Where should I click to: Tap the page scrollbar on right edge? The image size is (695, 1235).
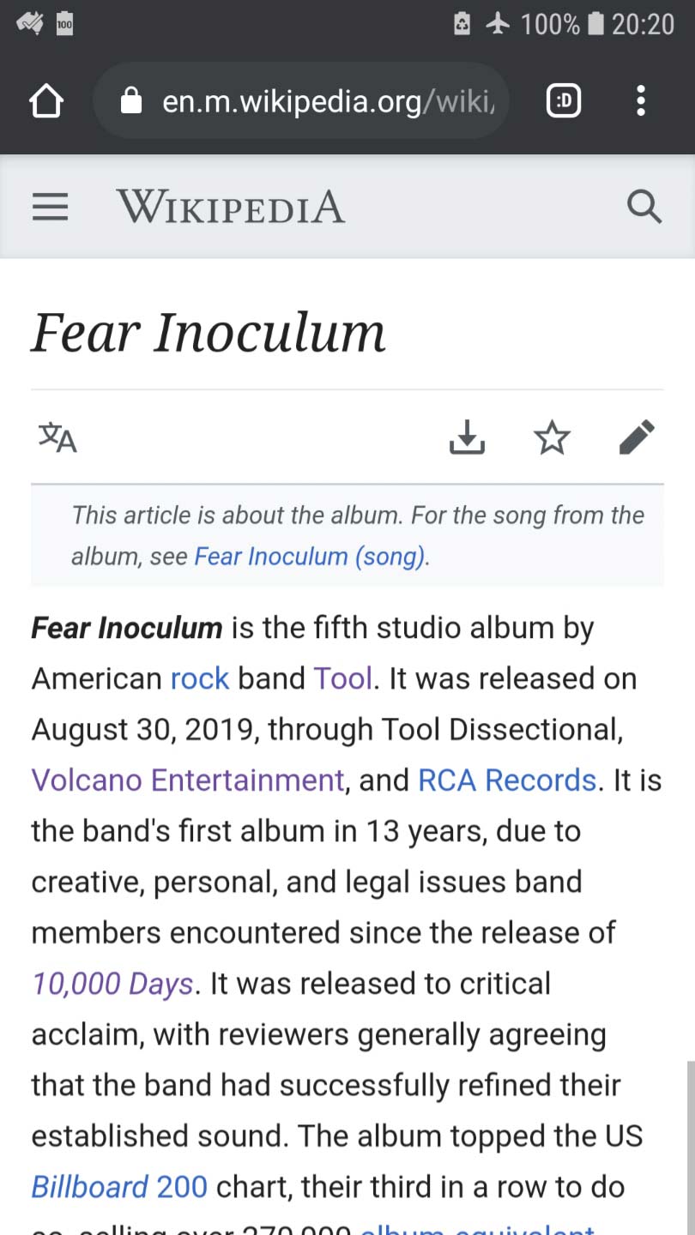point(690,1141)
